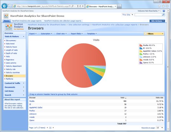The height and width of the screenshot is (132, 171).
Task: Open the Templates dropdown
Action: click(x=92, y=34)
